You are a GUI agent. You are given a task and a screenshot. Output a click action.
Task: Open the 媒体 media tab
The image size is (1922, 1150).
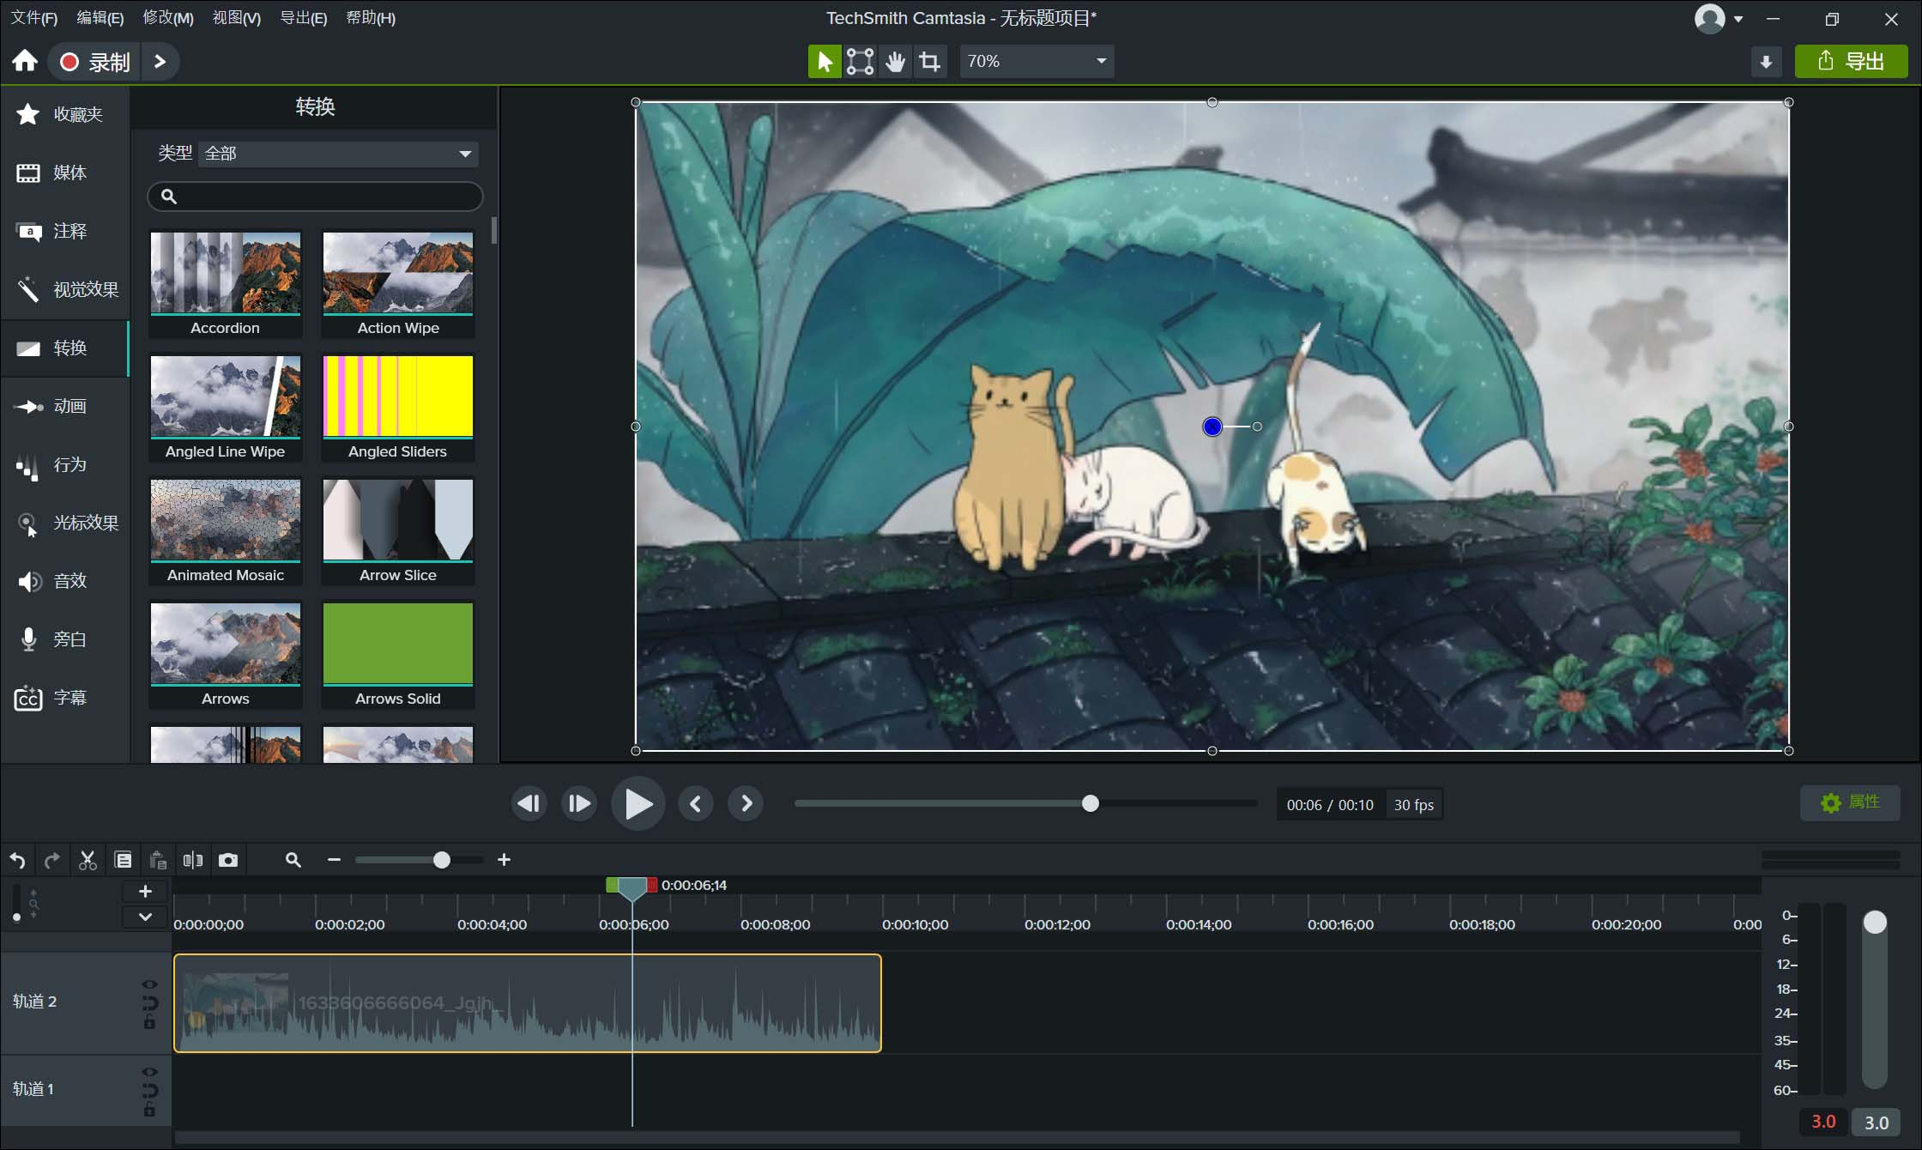point(64,172)
